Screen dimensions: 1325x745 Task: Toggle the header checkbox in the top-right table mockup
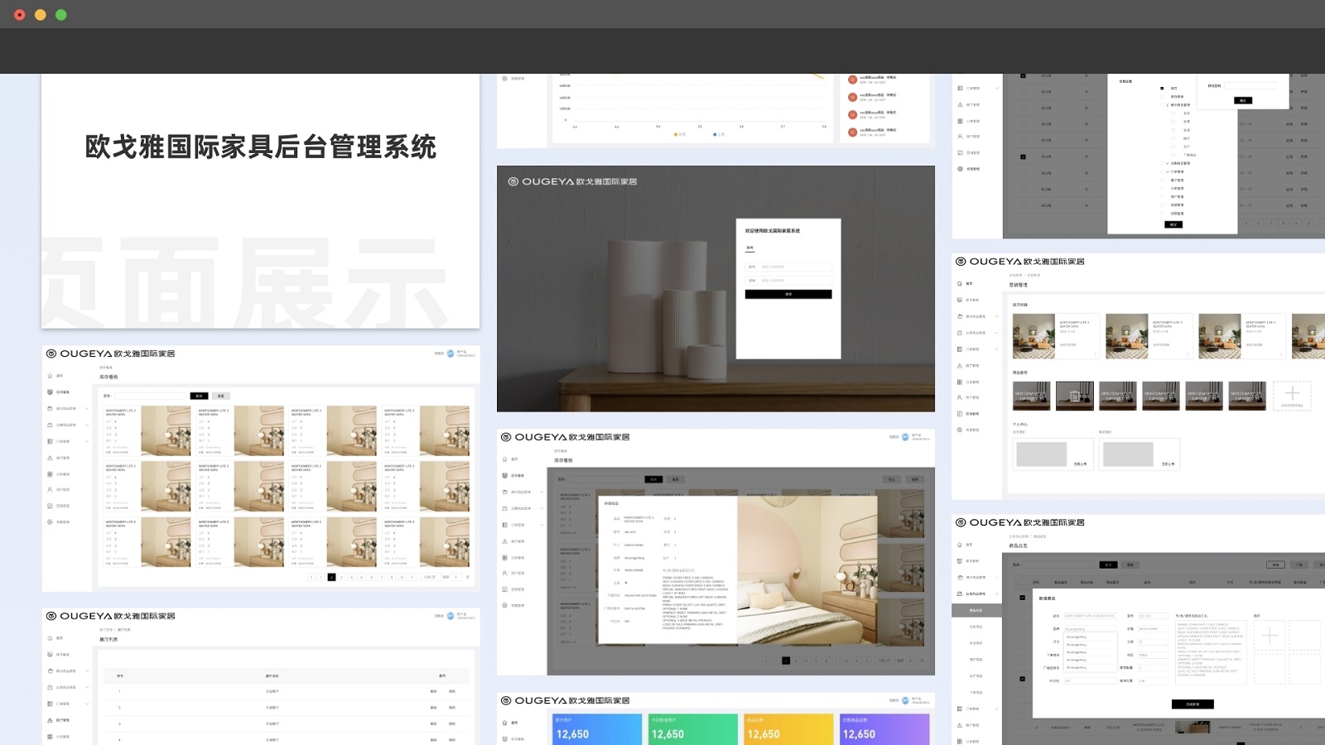click(x=1023, y=76)
